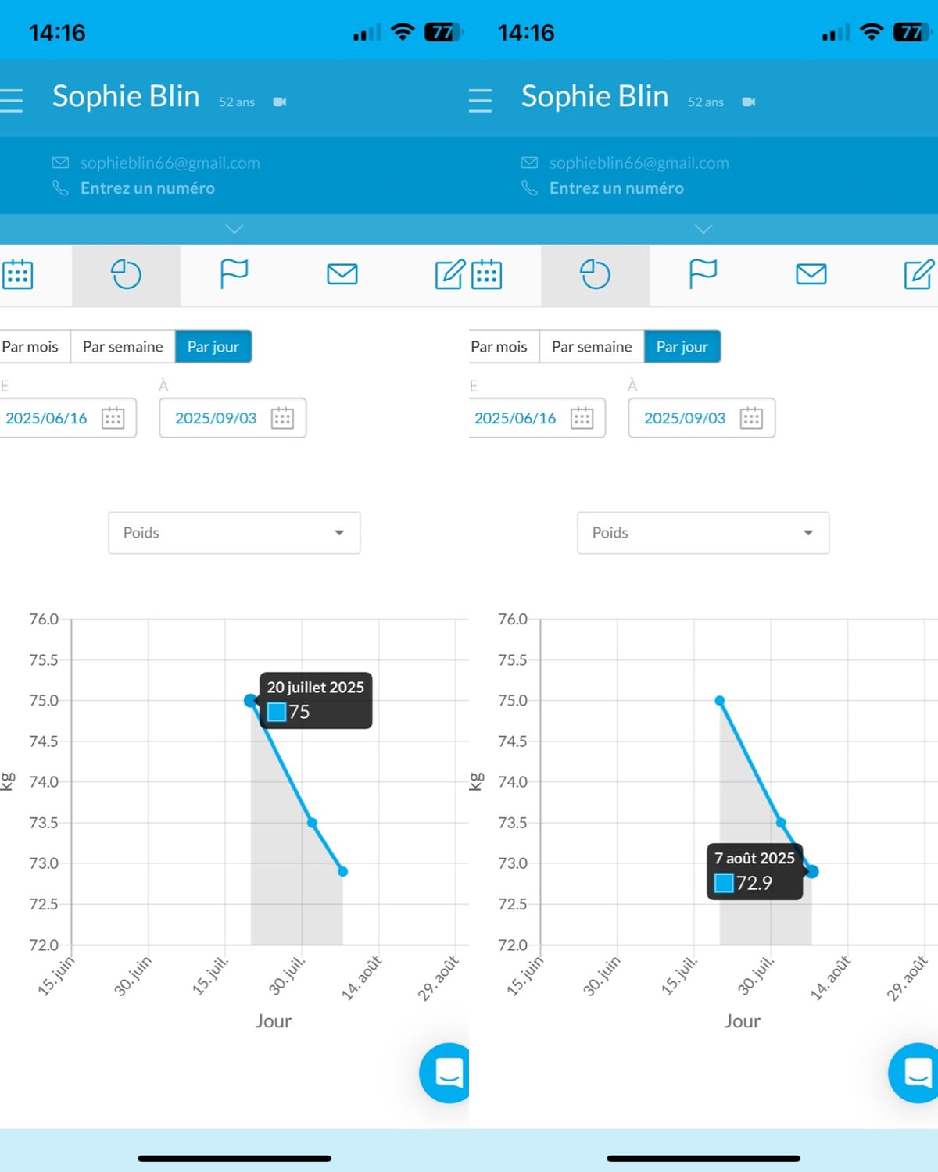Open the chat bubble on left screen
Image resolution: width=938 pixels, height=1172 pixels.
point(446,1073)
